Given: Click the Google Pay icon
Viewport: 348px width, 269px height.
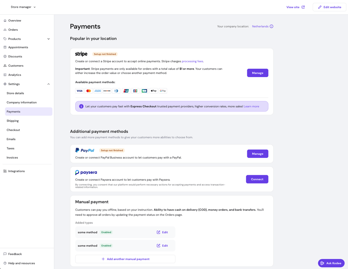Looking at the screenshot, I should click(163, 91).
